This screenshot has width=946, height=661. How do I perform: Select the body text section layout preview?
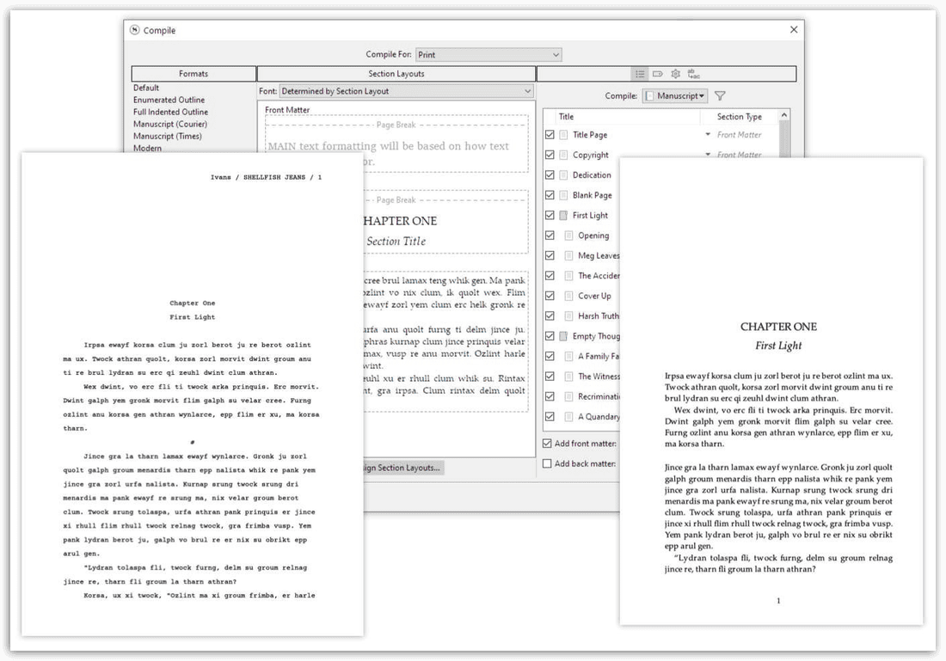click(445, 341)
